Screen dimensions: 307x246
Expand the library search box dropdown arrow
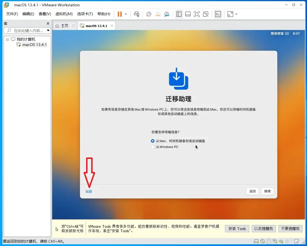48,31
